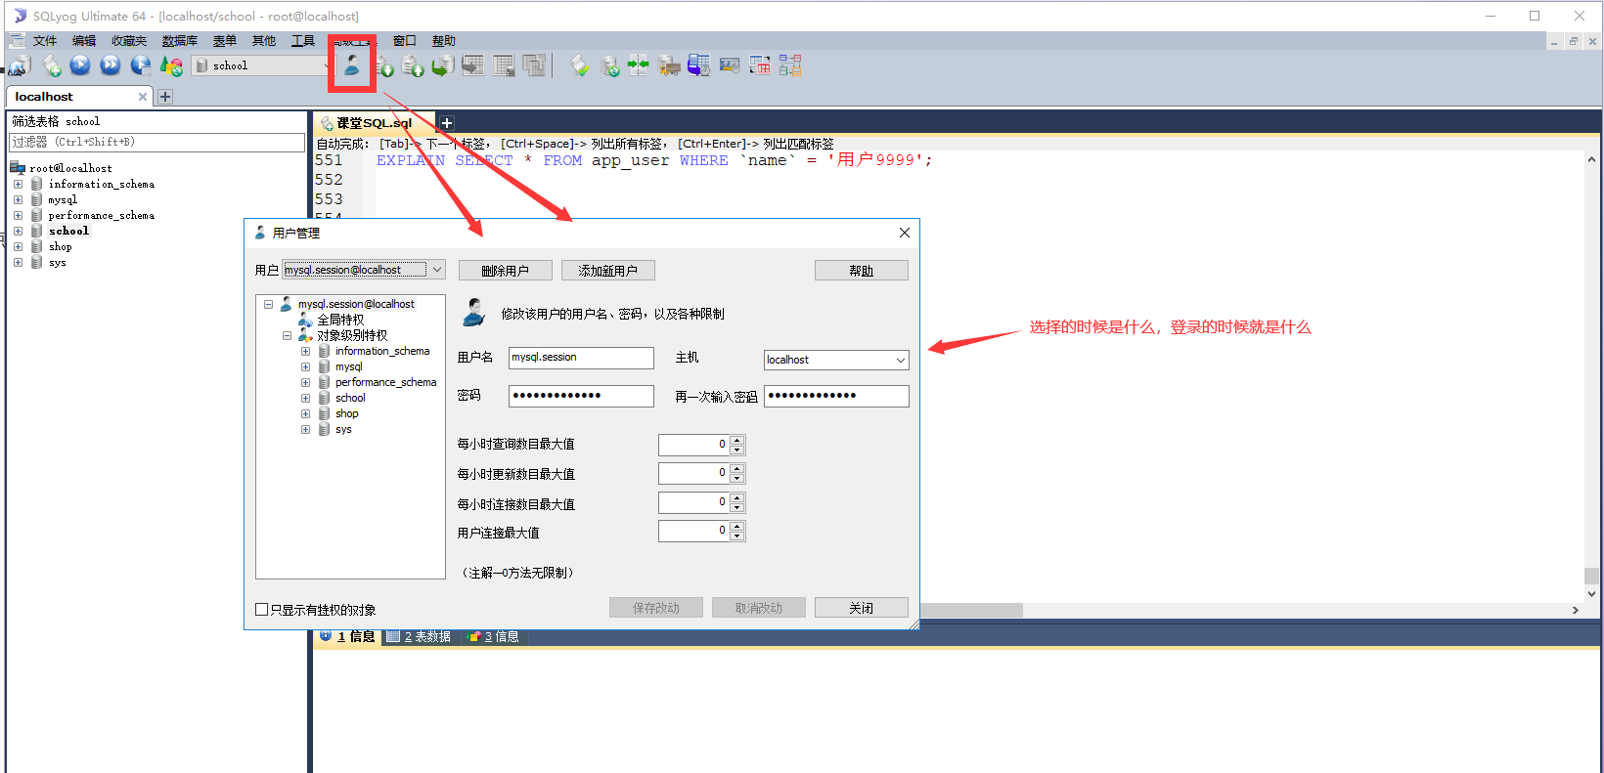Click the 密码 password field
1604x773 pixels.
click(x=581, y=396)
